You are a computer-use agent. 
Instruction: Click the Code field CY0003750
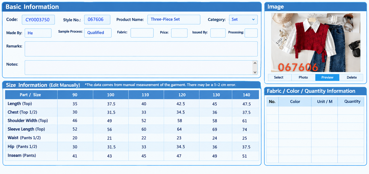coord(38,20)
